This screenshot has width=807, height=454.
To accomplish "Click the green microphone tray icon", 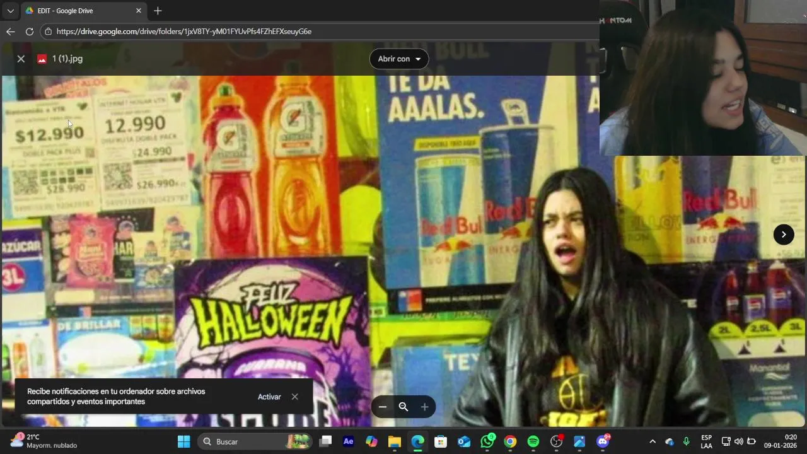I will point(687,441).
